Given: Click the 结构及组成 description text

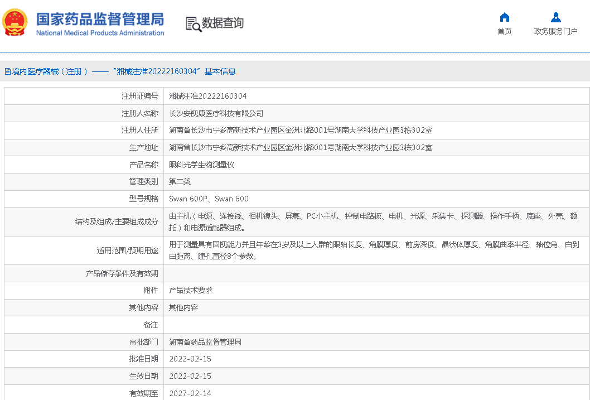Looking at the screenshot, I should (373, 221).
